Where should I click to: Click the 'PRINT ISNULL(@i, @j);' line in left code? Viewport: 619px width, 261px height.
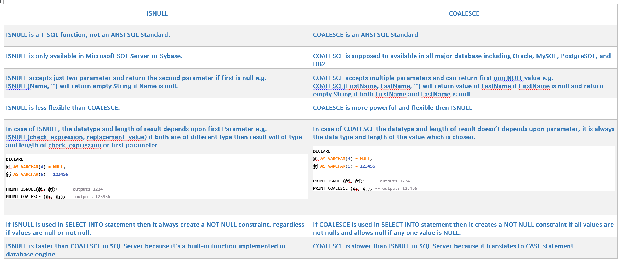click(32, 189)
